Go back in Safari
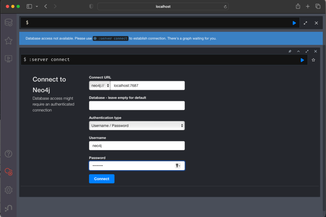 click(46, 6)
